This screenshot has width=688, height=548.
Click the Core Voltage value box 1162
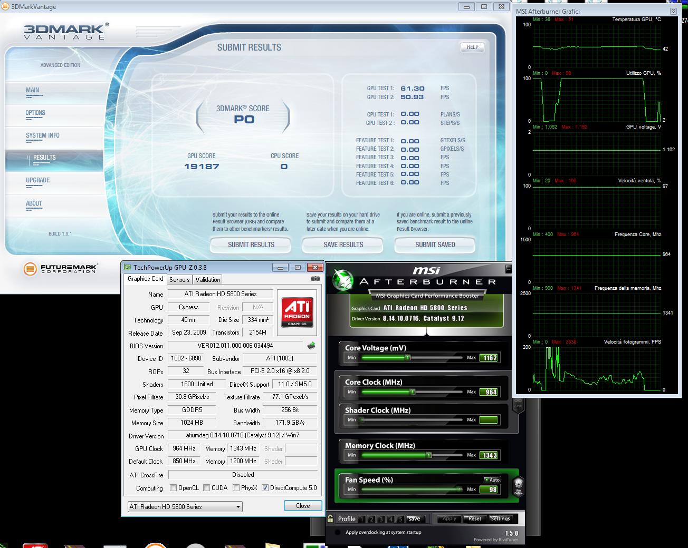point(489,358)
